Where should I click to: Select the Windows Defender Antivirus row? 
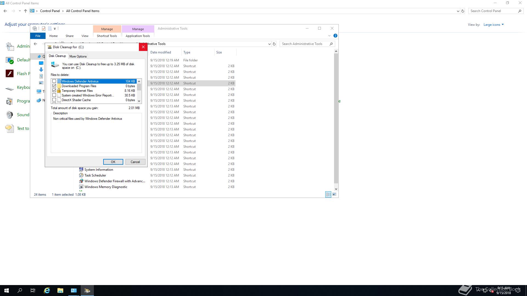click(x=94, y=81)
